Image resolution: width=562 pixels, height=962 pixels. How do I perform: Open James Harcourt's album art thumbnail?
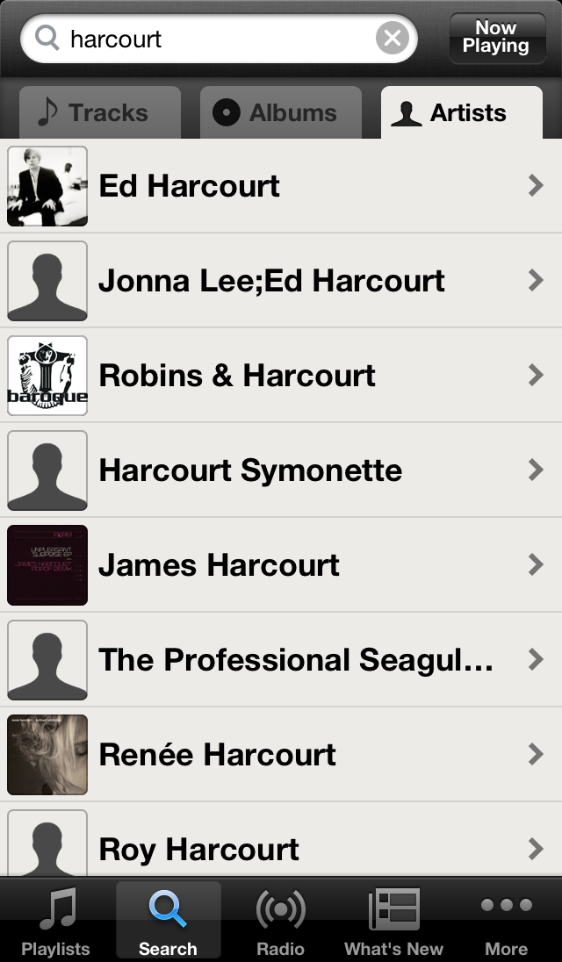47,565
